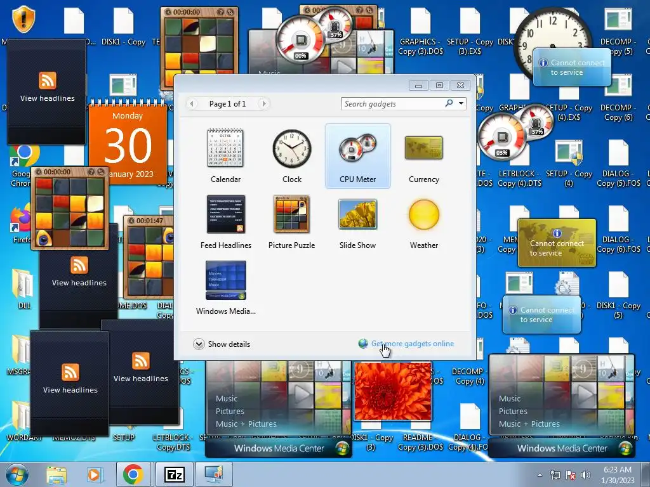Click the magnifier search icon
The image size is (650, 487).
point(449,103)
